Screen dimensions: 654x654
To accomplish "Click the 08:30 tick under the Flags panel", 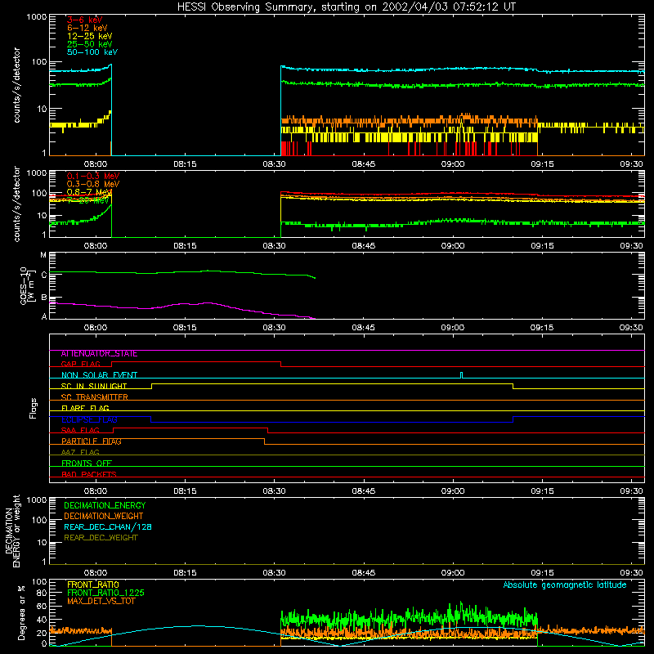I will click(274, 491).
